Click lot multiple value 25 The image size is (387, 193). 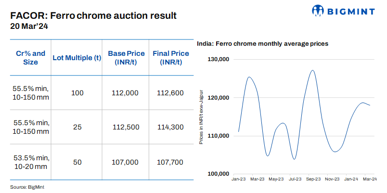click(77, 127)
